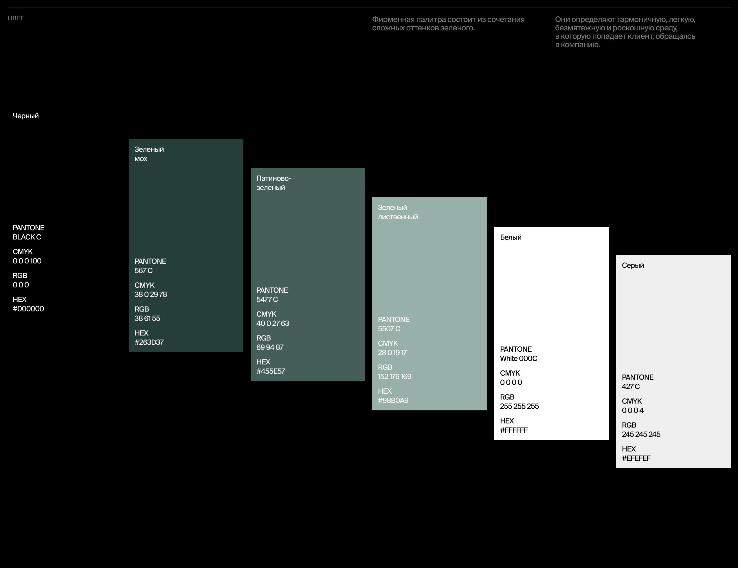Click HEX value #000000

coord(28,309)
